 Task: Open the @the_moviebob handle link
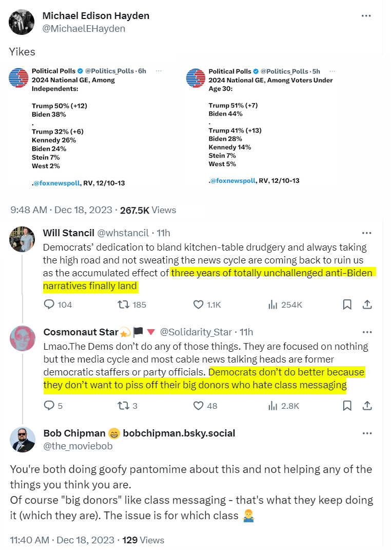tap(77, 446)
